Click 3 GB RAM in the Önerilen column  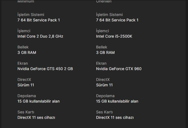(105, 52)
